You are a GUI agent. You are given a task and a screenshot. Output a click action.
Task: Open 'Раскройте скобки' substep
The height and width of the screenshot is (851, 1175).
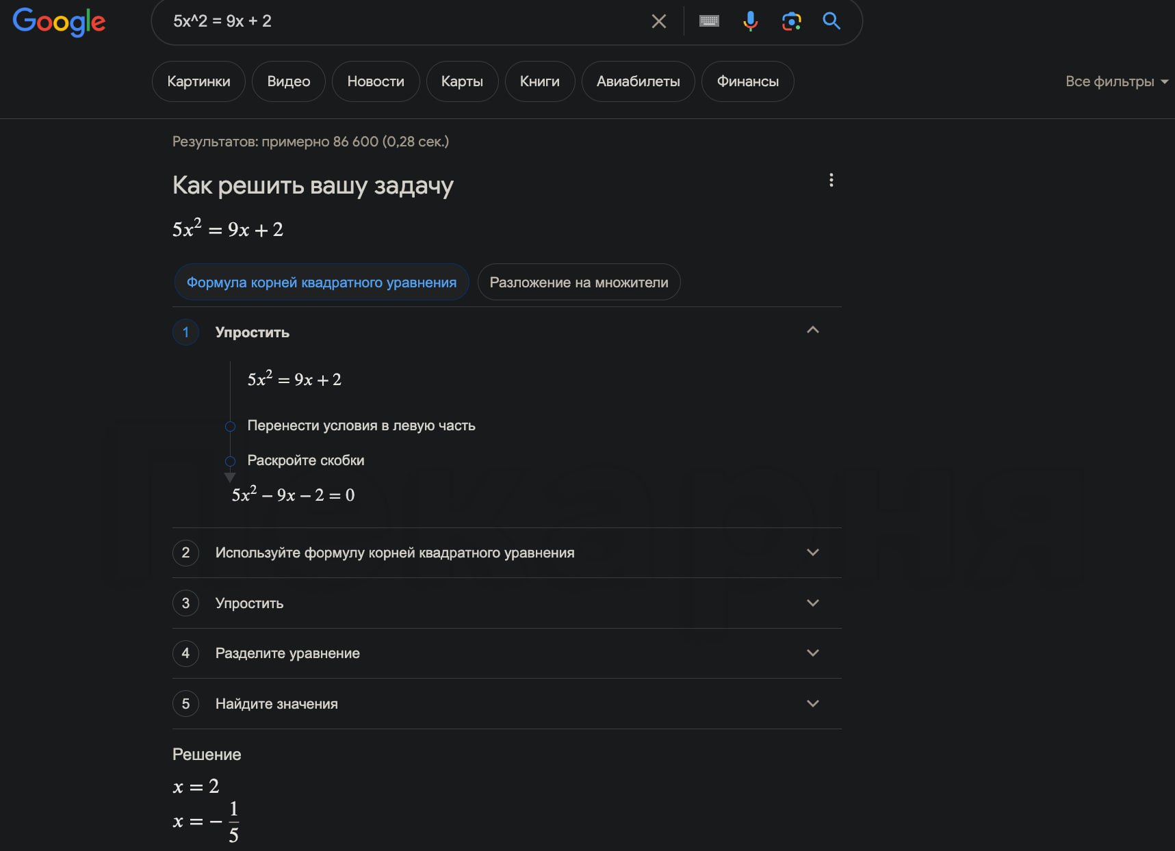(305, 460)
